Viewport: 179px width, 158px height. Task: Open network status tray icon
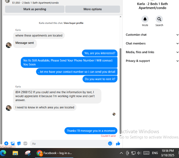tap(133, 153)
